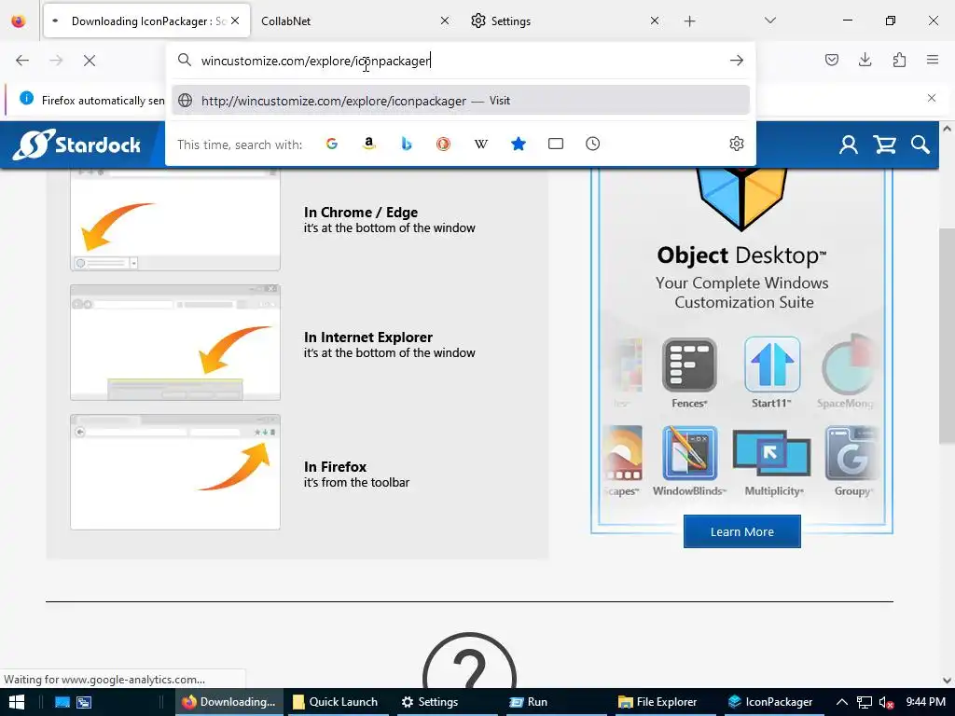The width and height of the screenshot is (955, 716).
Task: Search with Bing icon this time
Action: tap(407, 144)
